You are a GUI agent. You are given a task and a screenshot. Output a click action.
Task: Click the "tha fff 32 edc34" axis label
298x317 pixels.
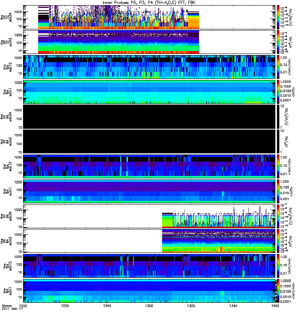click(6, 17)
